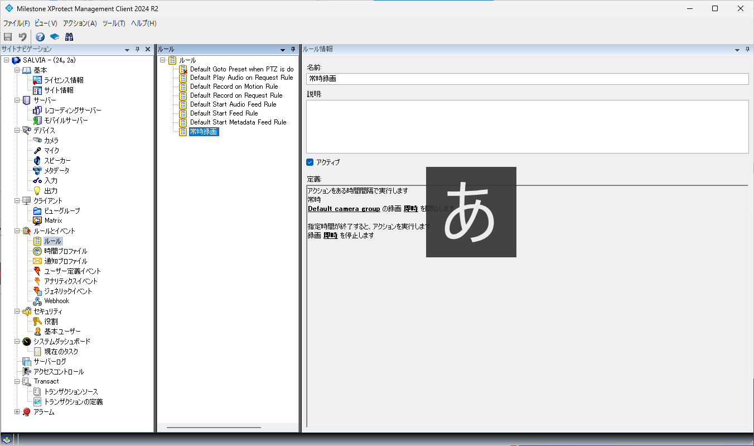
Task: Open サイトナビゲーション panel dropdown arrow
Action: click(x=128, y=50)
